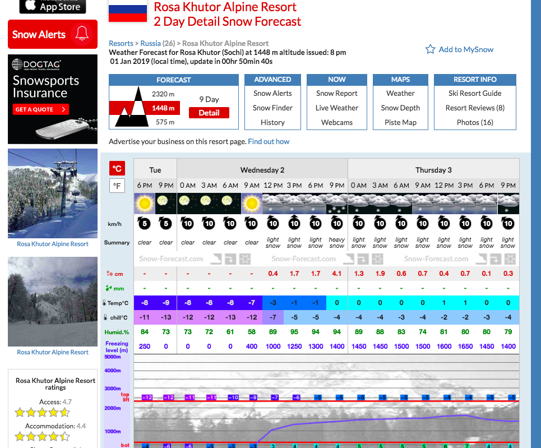The height and width of the screenshot is (448, 541).
Task: Click the Thursday 3 day header
Action: point(433,170)
